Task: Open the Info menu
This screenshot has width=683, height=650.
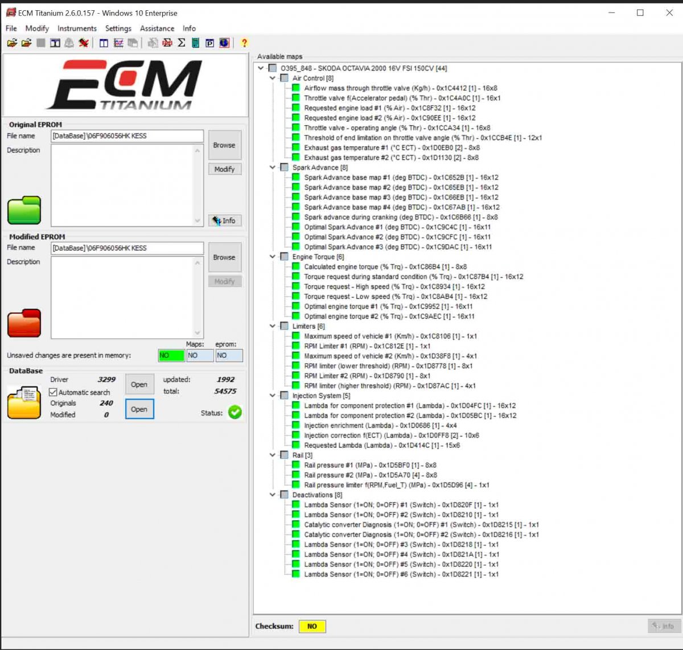Action: (x=189, y=28)
